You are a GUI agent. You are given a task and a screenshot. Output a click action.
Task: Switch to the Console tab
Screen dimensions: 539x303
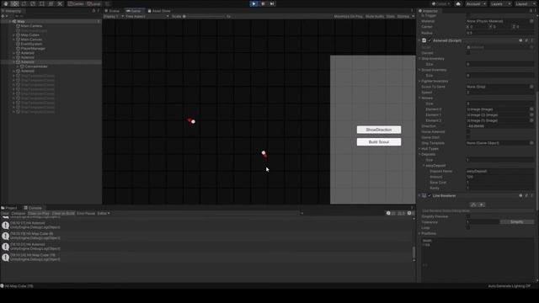pyautogui.click(x=33, y=208)
